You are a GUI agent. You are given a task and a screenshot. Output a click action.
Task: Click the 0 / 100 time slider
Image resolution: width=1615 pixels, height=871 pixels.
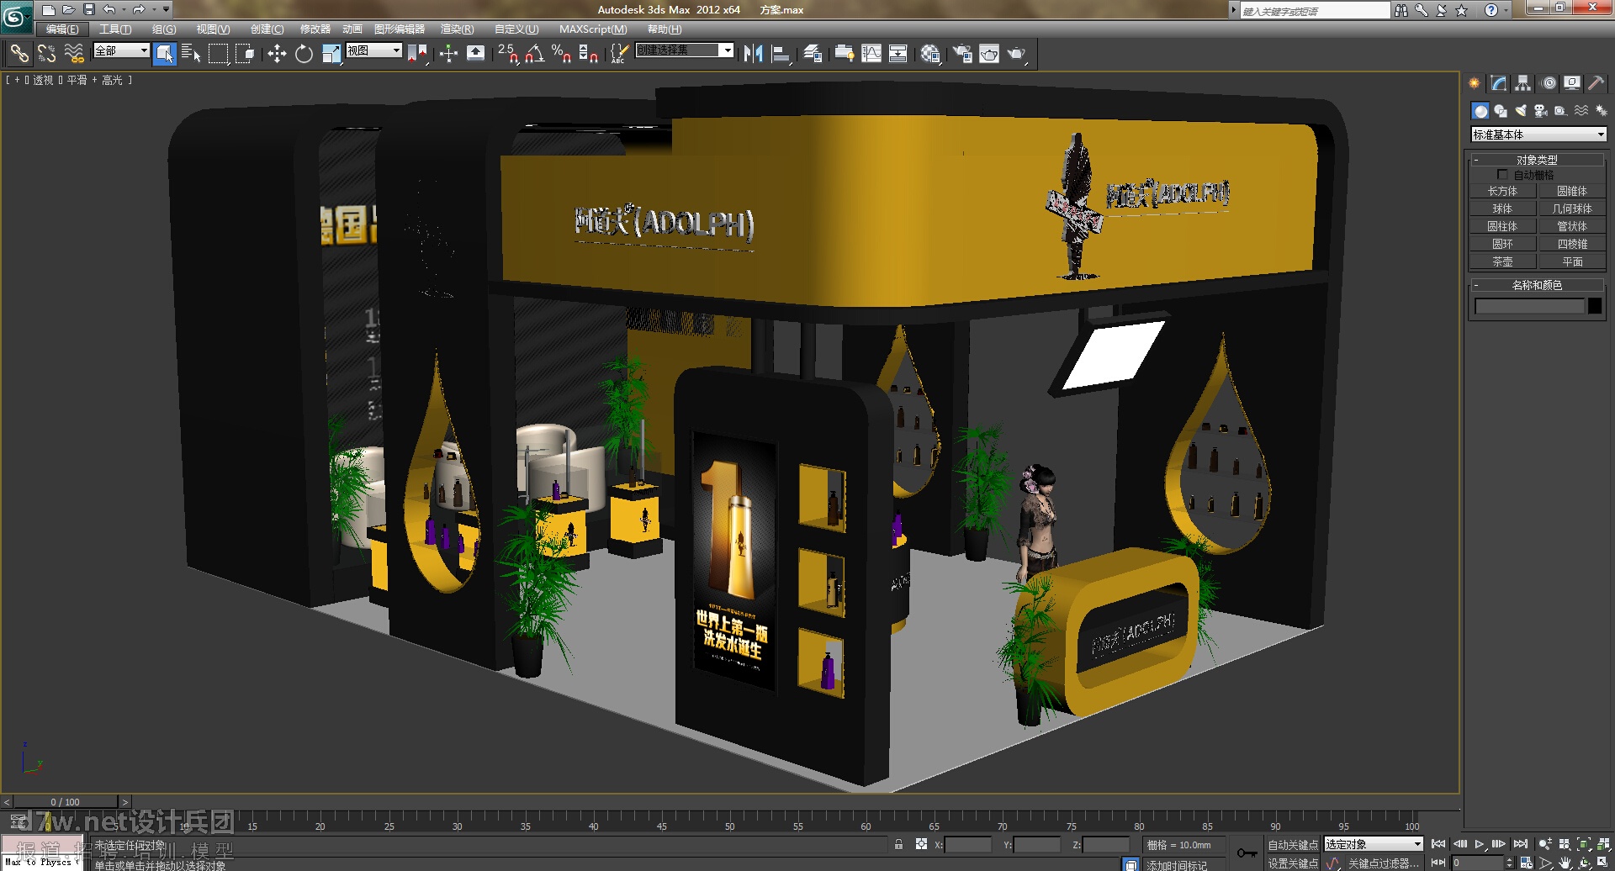[x=66, y=802]
